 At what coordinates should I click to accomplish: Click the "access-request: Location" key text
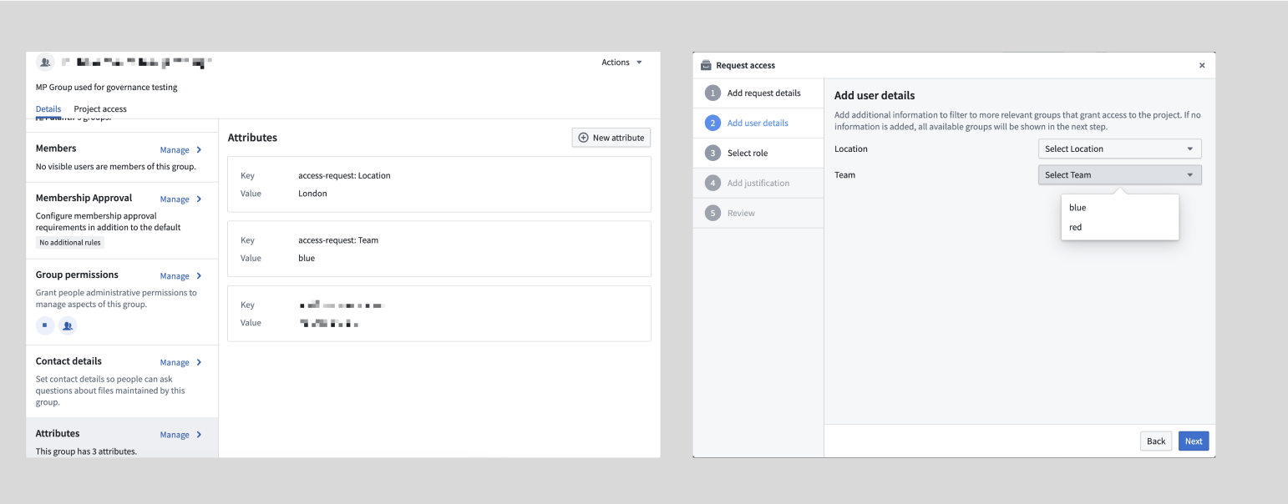[x=344, y=176]
